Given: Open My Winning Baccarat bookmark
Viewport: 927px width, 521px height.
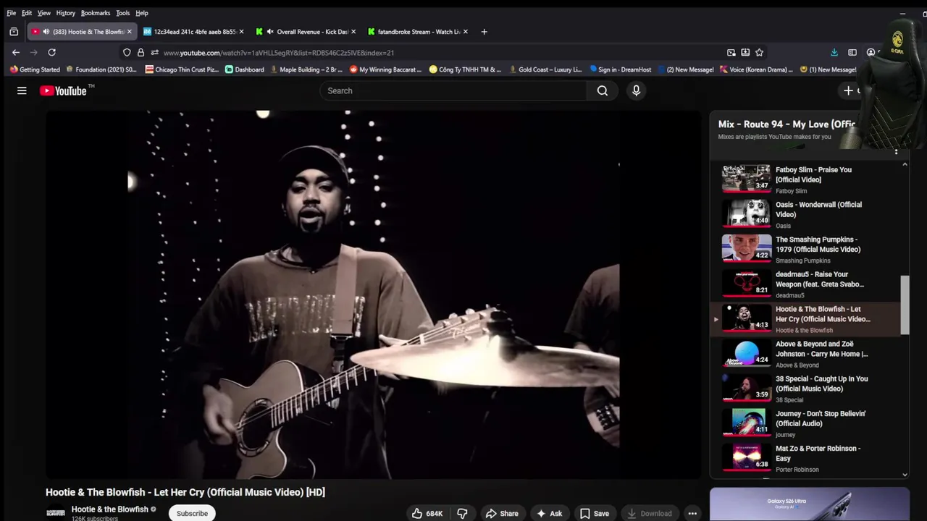Looking at the screenshot, I should [x=385, y=69].
